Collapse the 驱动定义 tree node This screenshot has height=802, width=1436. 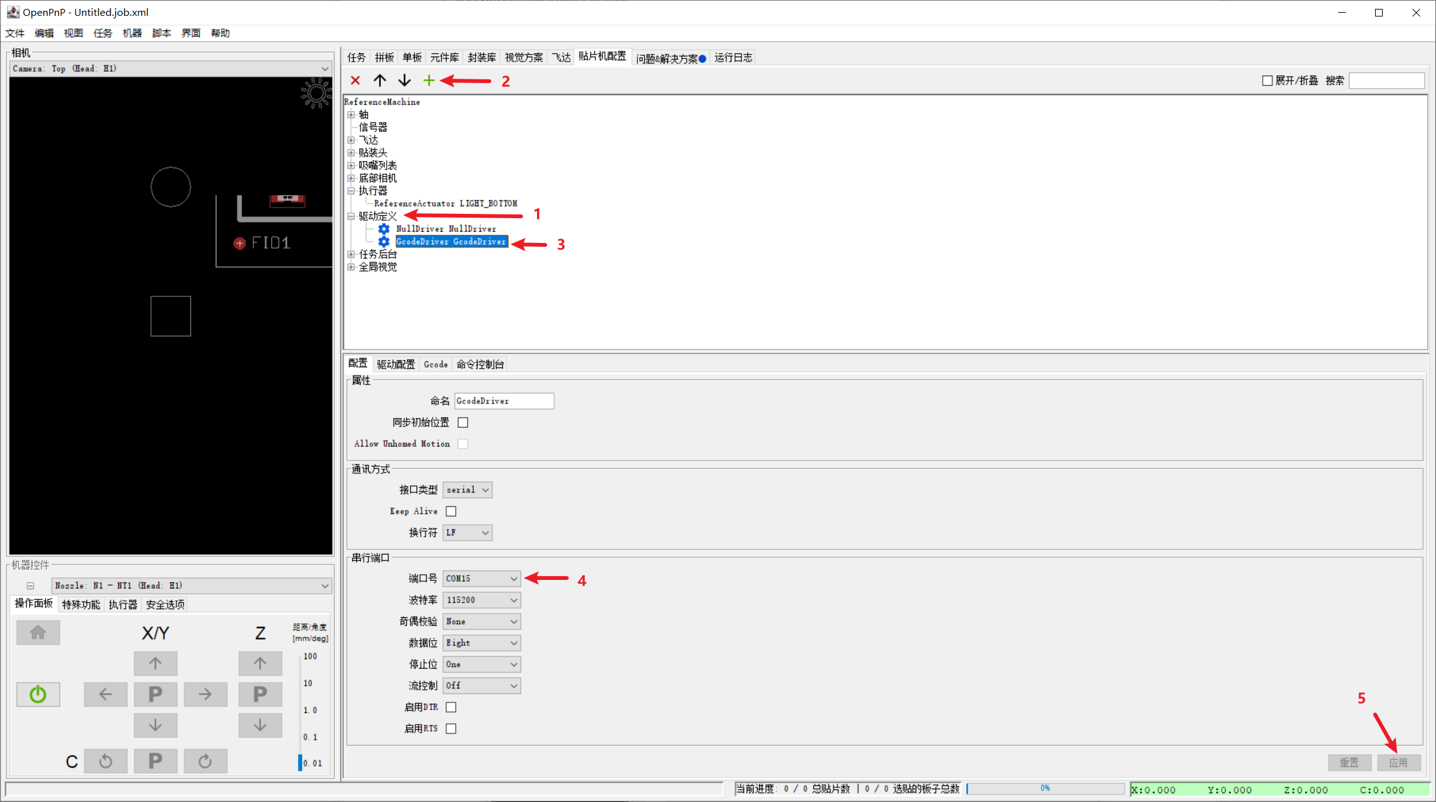coord(352,216)
